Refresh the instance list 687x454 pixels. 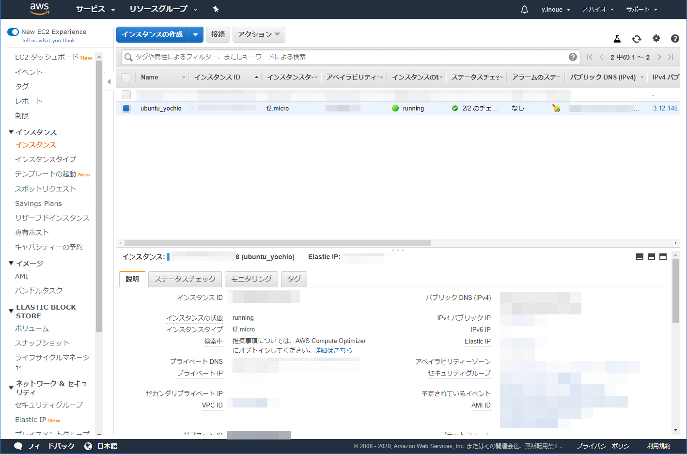(637, 39)
